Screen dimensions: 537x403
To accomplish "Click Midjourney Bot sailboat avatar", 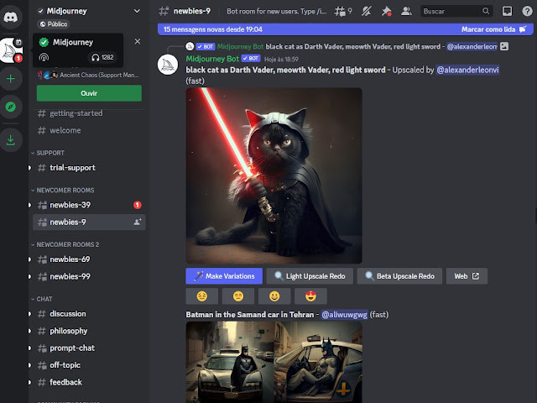I will click(168, 65).
